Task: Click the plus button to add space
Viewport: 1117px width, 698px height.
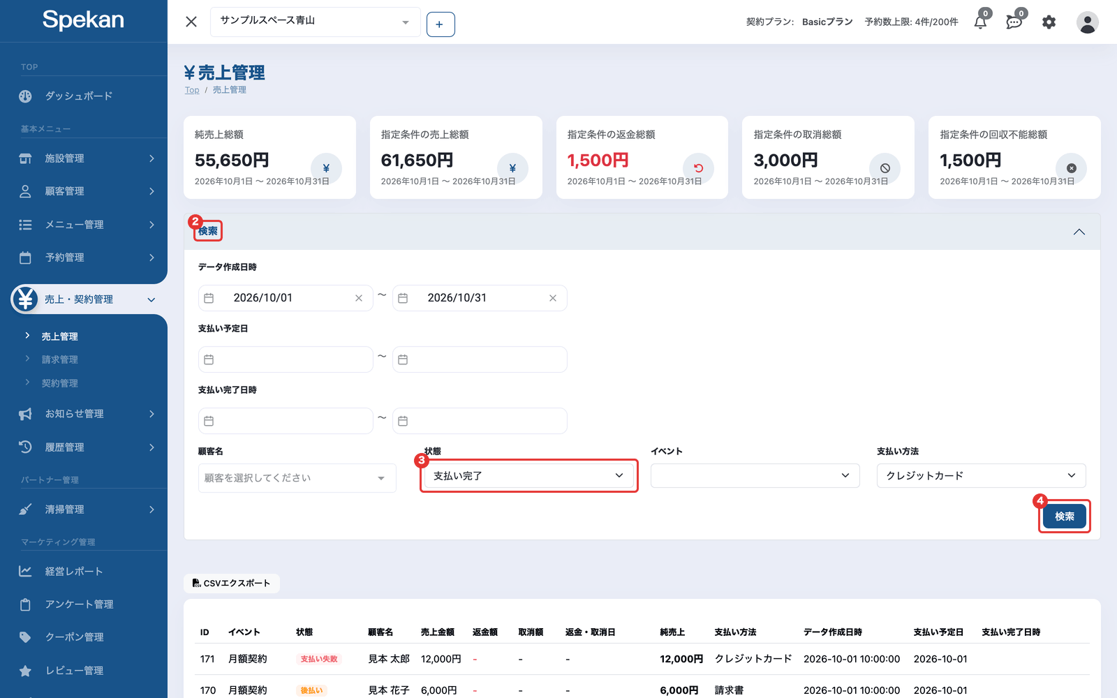Action: click(x=441, y=24)
